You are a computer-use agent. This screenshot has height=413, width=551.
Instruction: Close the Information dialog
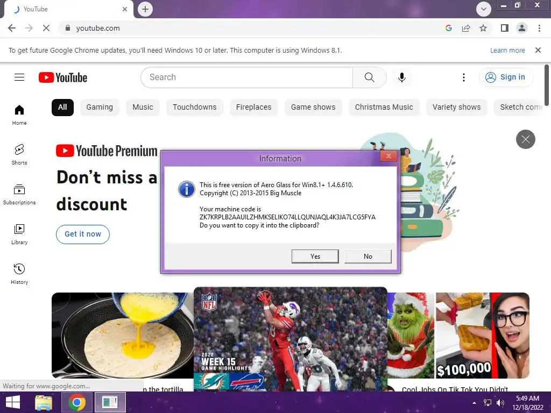pos(388,156)
